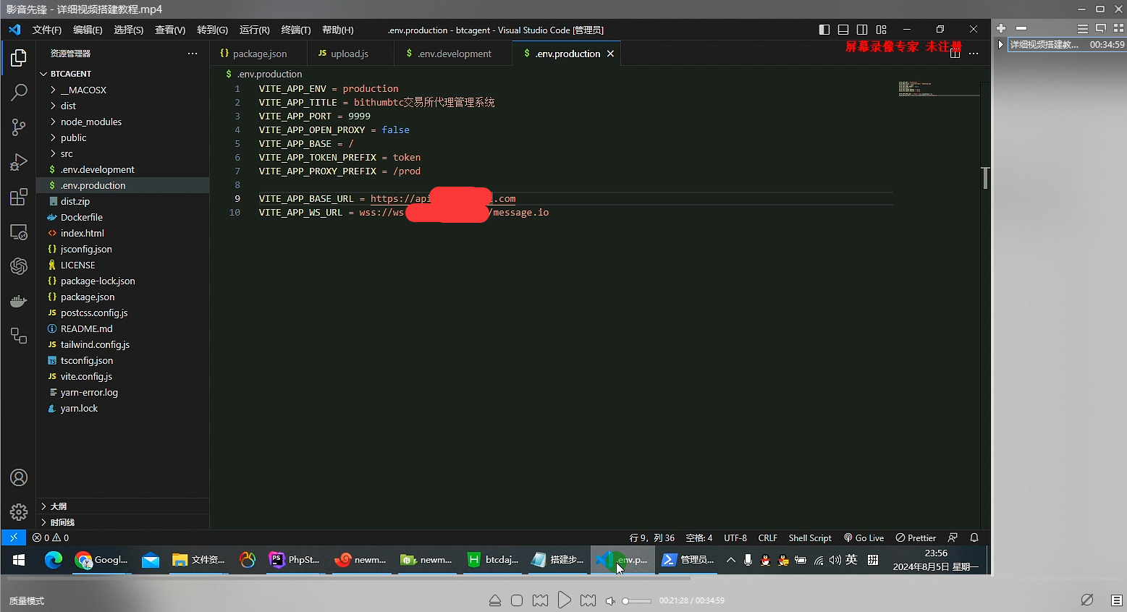Viewport: 1127px width, 612px height.
Task: Click the Go Live button in the status bar
Action: click(864, 537)
